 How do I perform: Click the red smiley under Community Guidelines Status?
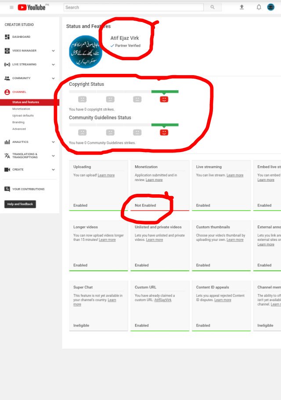coord(164,132)
